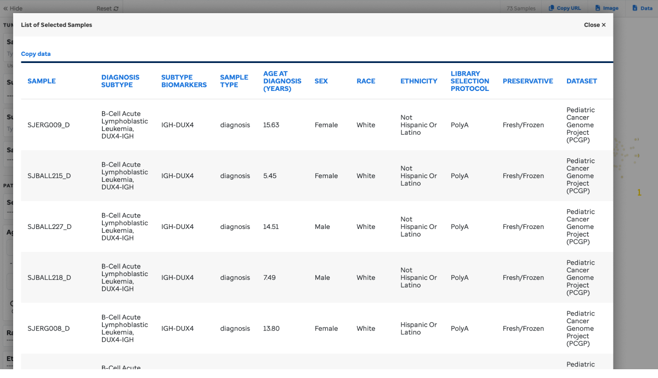Image resolution: width=658 pixels, height=378 pixels.
Task: Click the PRESERVATIVE column header
Action: pyautogui.click(x=527, y=81)
